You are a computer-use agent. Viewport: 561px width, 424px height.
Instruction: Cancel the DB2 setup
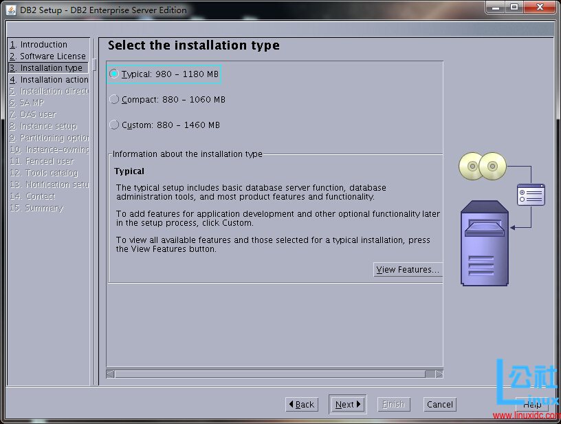[440, 404]
